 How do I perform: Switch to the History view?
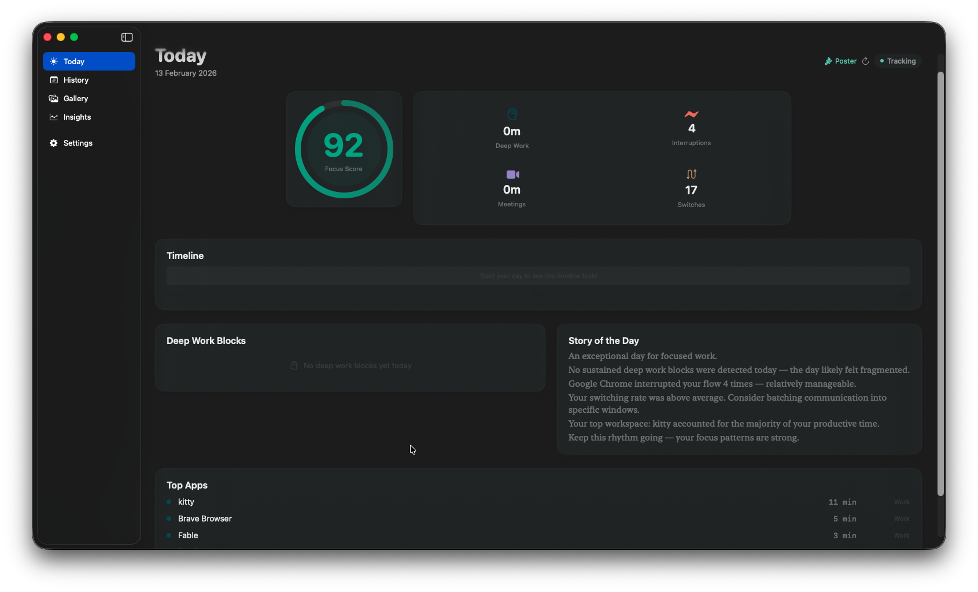[75, 80]
